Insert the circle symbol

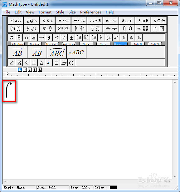click(x=71, y=63)
